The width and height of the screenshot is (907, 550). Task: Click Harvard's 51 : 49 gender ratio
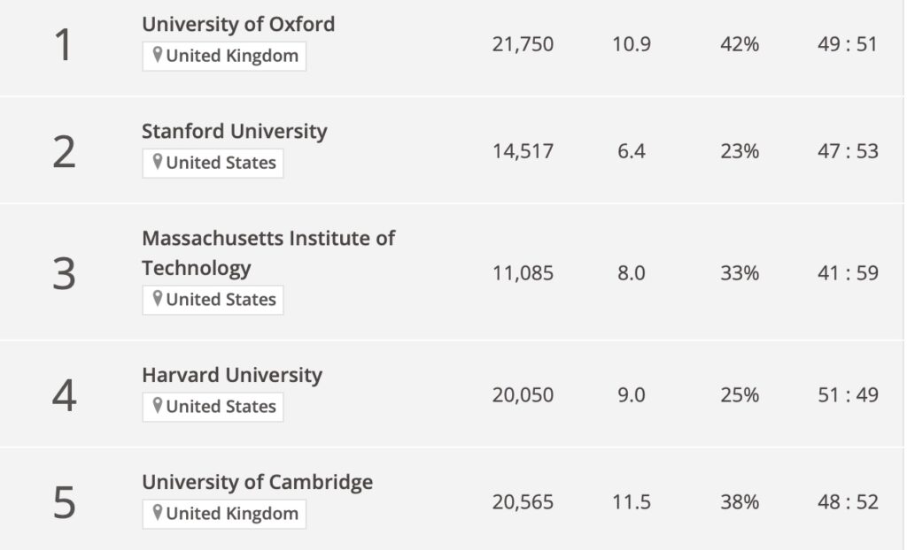click(848, 394)
